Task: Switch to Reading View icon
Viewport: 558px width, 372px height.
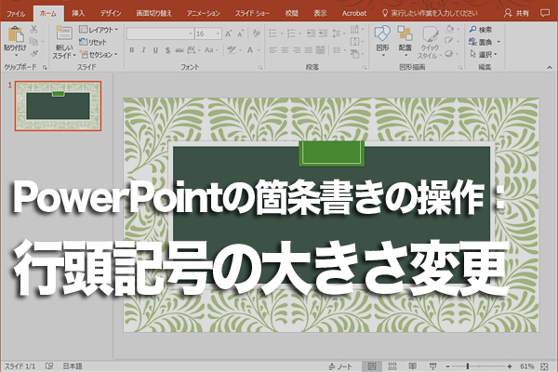Action: click(x=412, y=366)
